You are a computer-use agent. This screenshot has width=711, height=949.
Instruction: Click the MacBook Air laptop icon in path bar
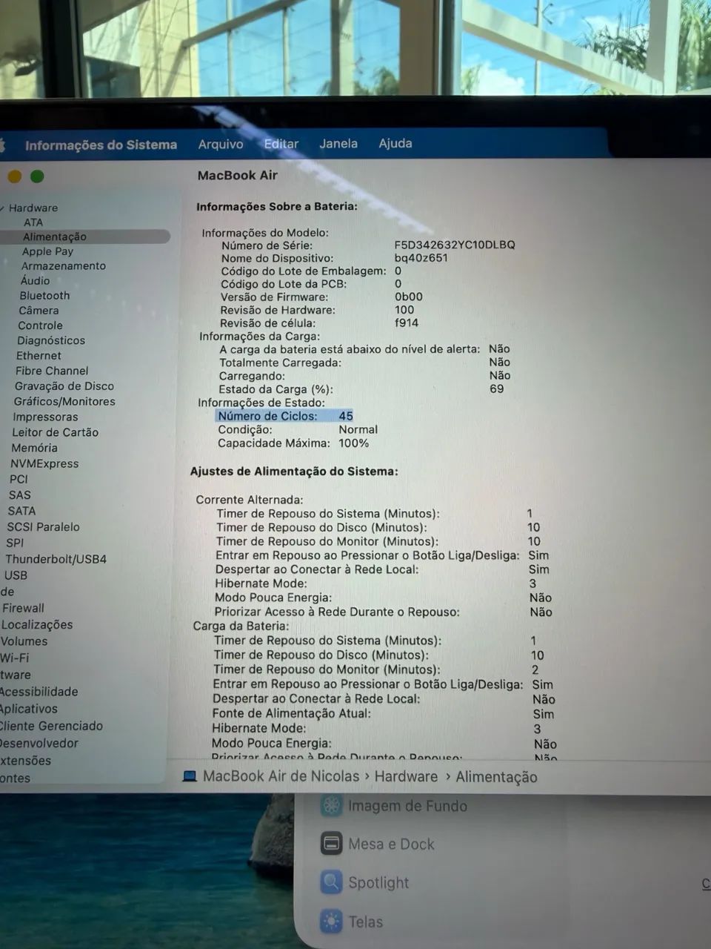coord(190,776)
